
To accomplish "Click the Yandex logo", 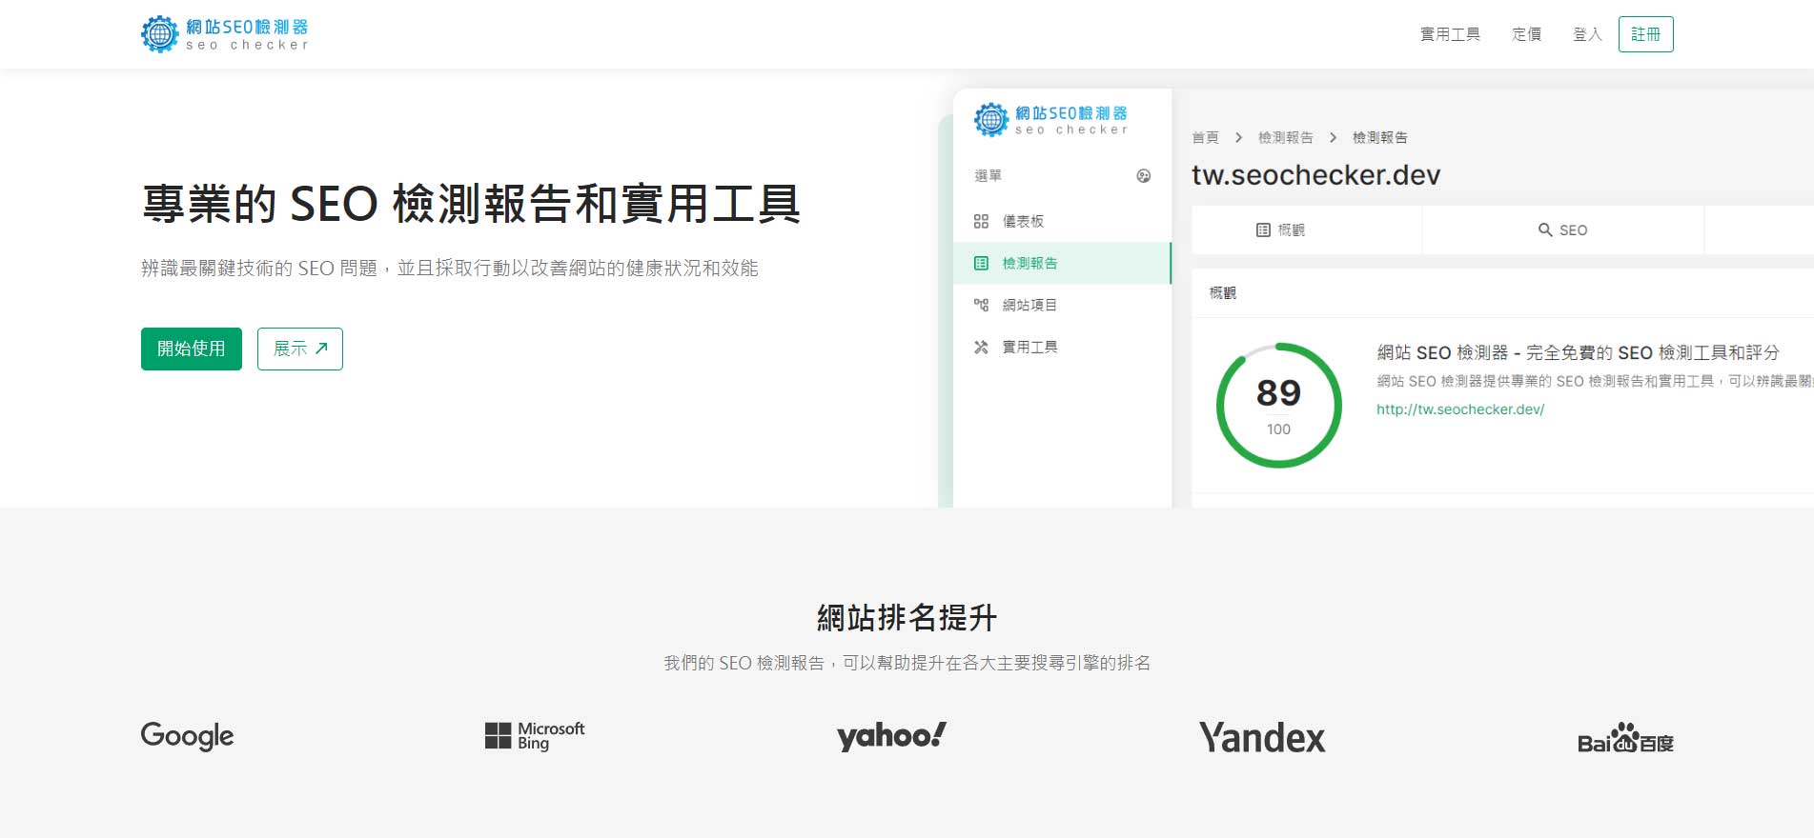I will (x=1262, y=738).
